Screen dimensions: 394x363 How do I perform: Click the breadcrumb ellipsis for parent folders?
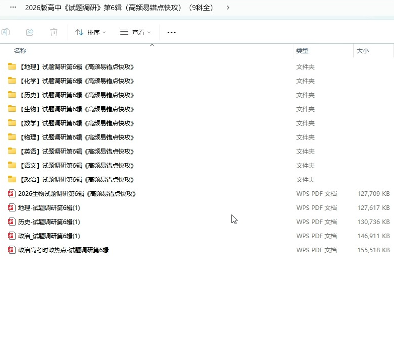pos(13,8)
